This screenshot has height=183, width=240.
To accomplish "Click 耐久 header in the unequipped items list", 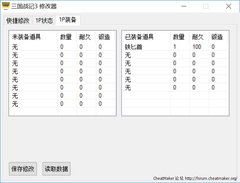I will coord(85,37).
